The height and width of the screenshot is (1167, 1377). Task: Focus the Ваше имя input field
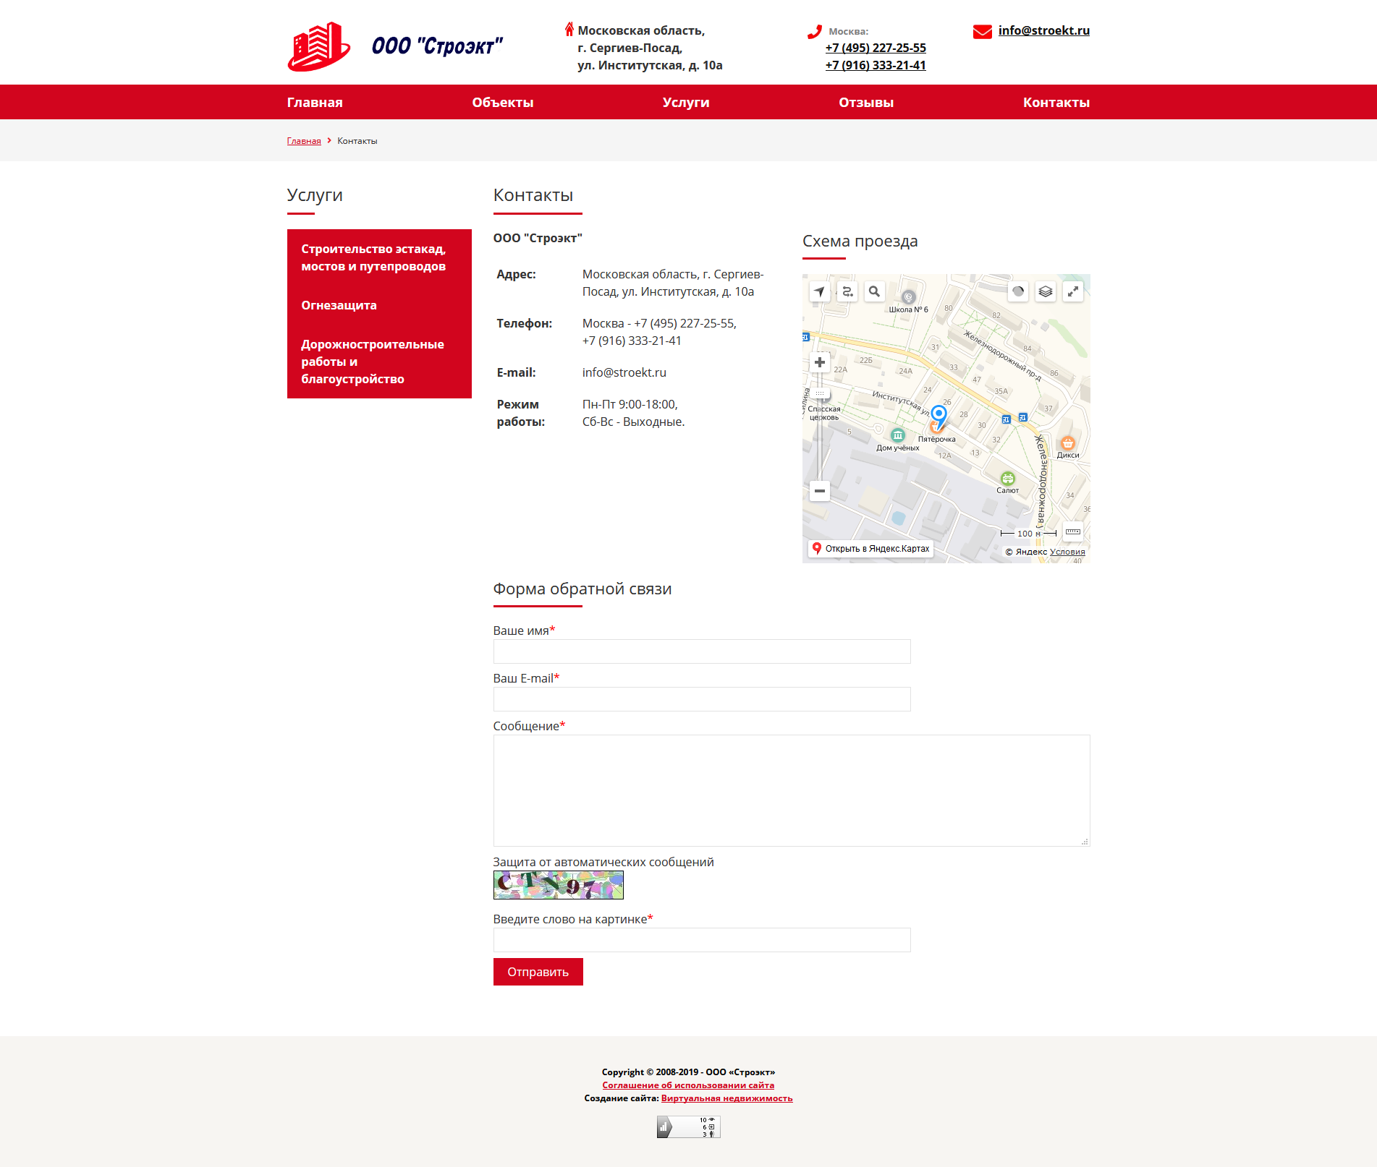click(x=702, y=651)
